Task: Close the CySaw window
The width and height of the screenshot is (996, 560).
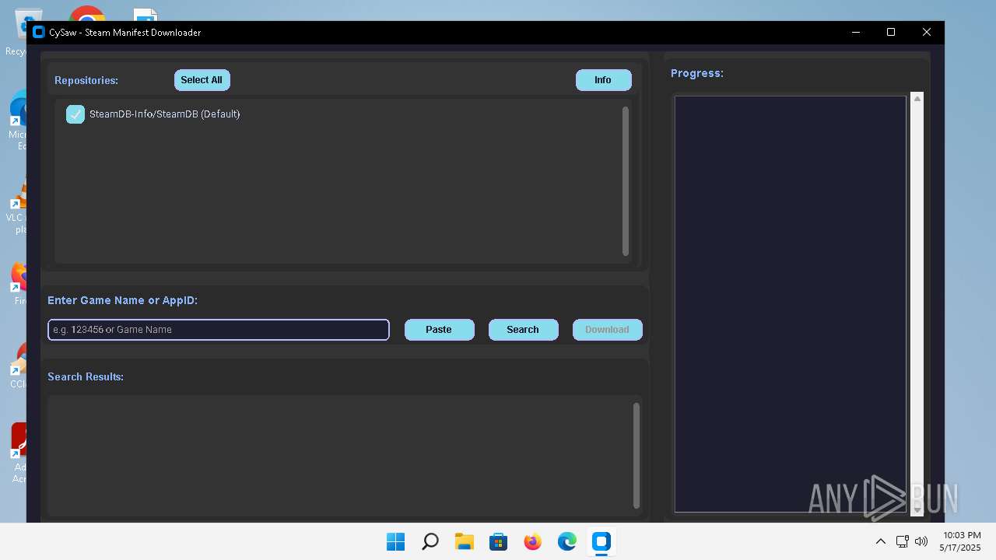Action: coord(927,33)
